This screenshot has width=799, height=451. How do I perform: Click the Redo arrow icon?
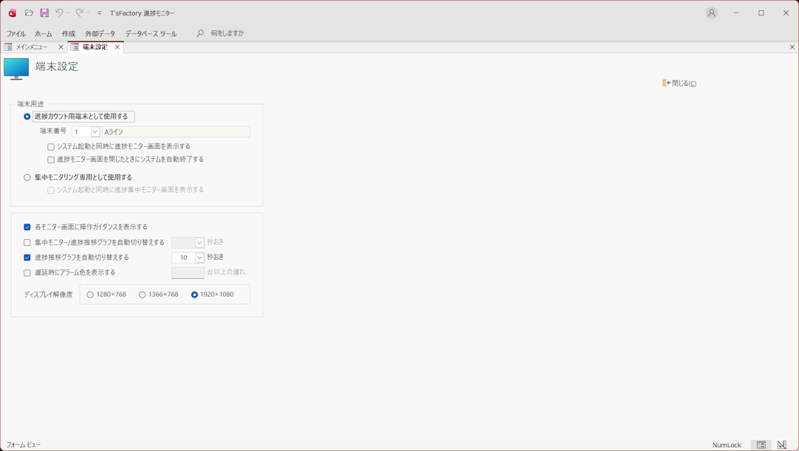click(x=79, y=13)
